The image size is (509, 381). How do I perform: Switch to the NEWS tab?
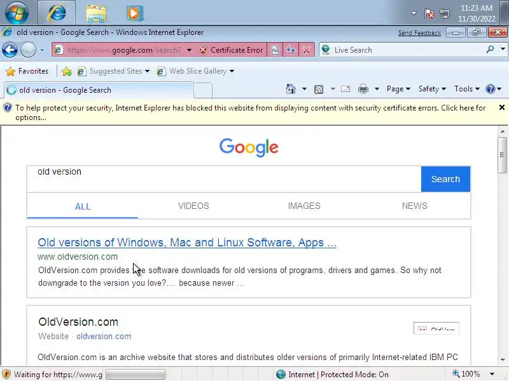[x=415, y=206]
